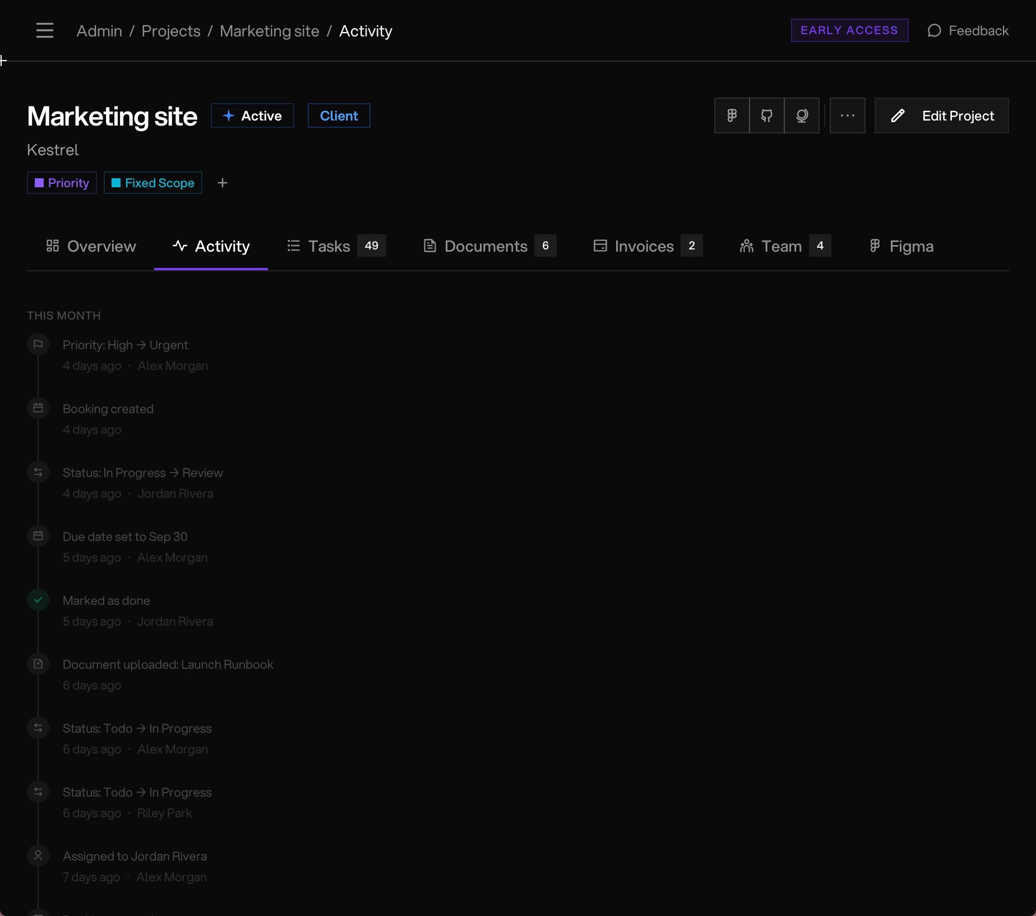Click the flag icon for priority change
The width and height of the screenshot is (1036, 916).
click(x=38, y=344)
